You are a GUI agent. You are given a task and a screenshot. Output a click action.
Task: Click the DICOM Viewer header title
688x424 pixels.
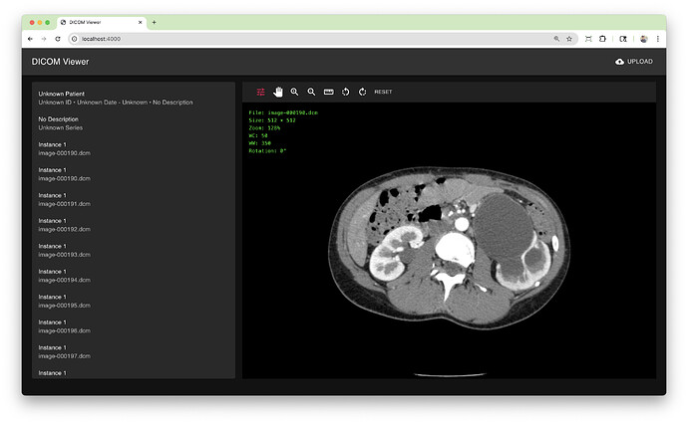pyautogui.click(x=60, y=62)
